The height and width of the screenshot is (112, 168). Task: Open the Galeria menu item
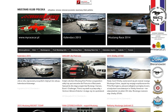pos(121,50)
